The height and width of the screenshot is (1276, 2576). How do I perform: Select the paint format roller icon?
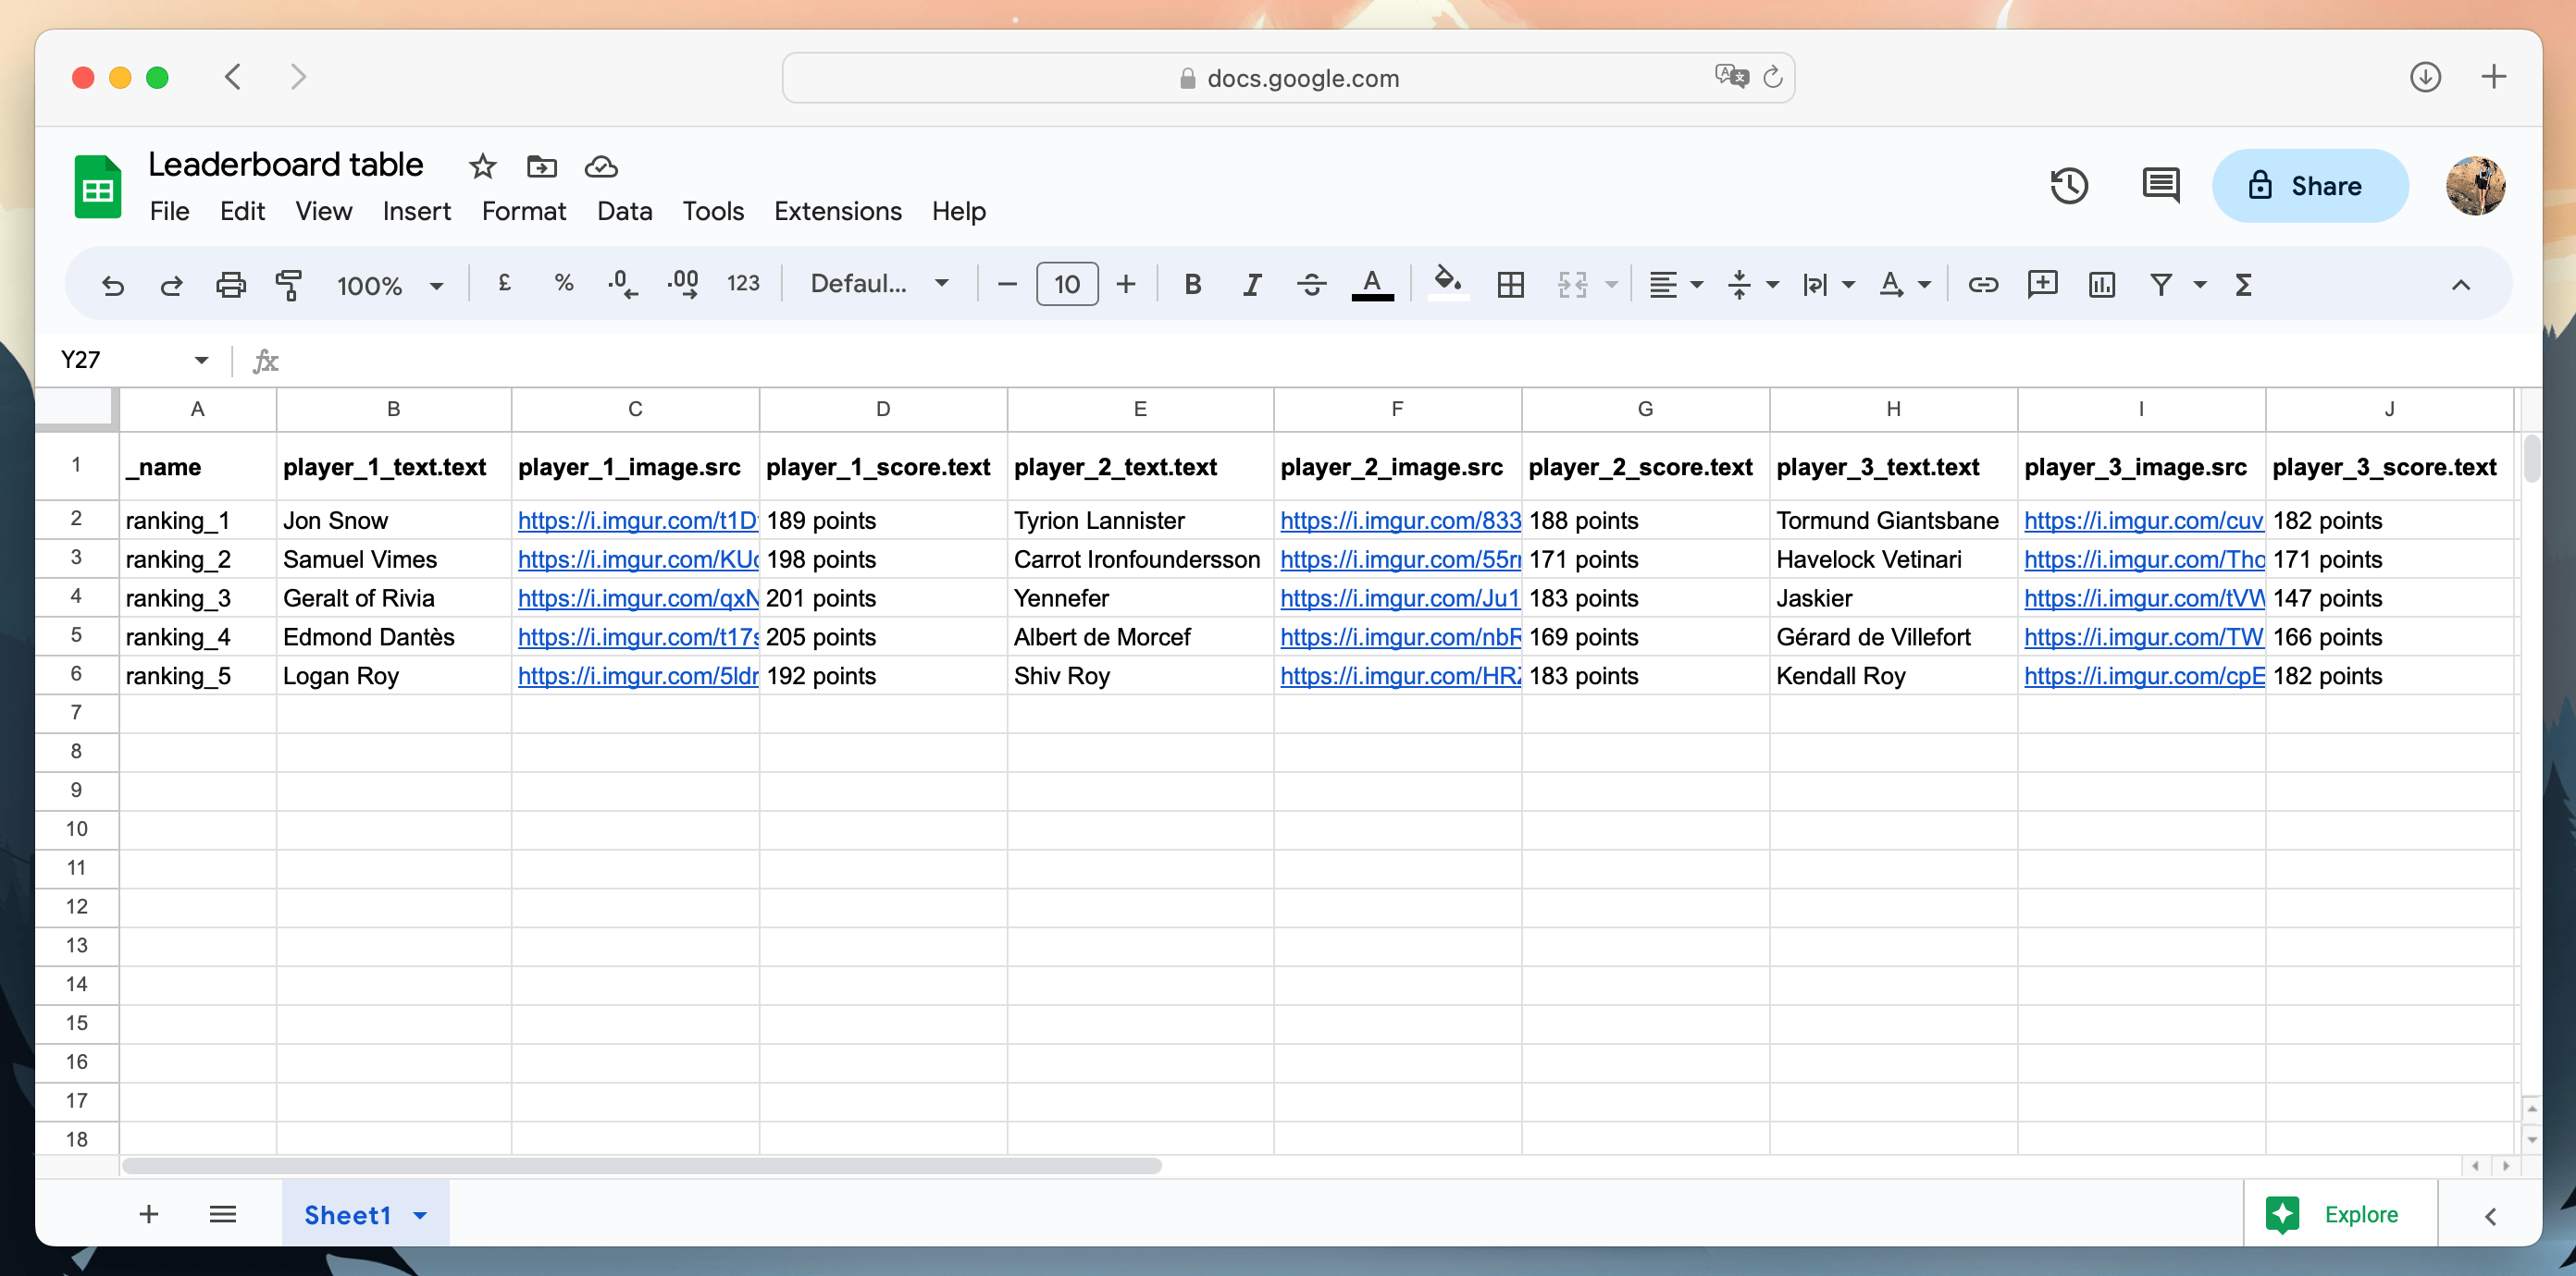click(x=289, y=286)
